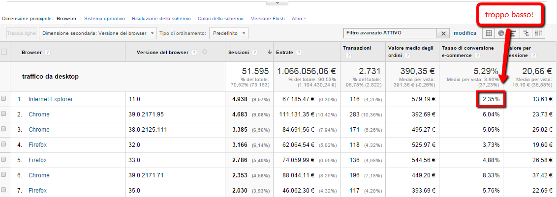Screen dimensions: 557x197
Task: Tick the checkbox for the Internet Explorer row
Action: click(4, 99)
